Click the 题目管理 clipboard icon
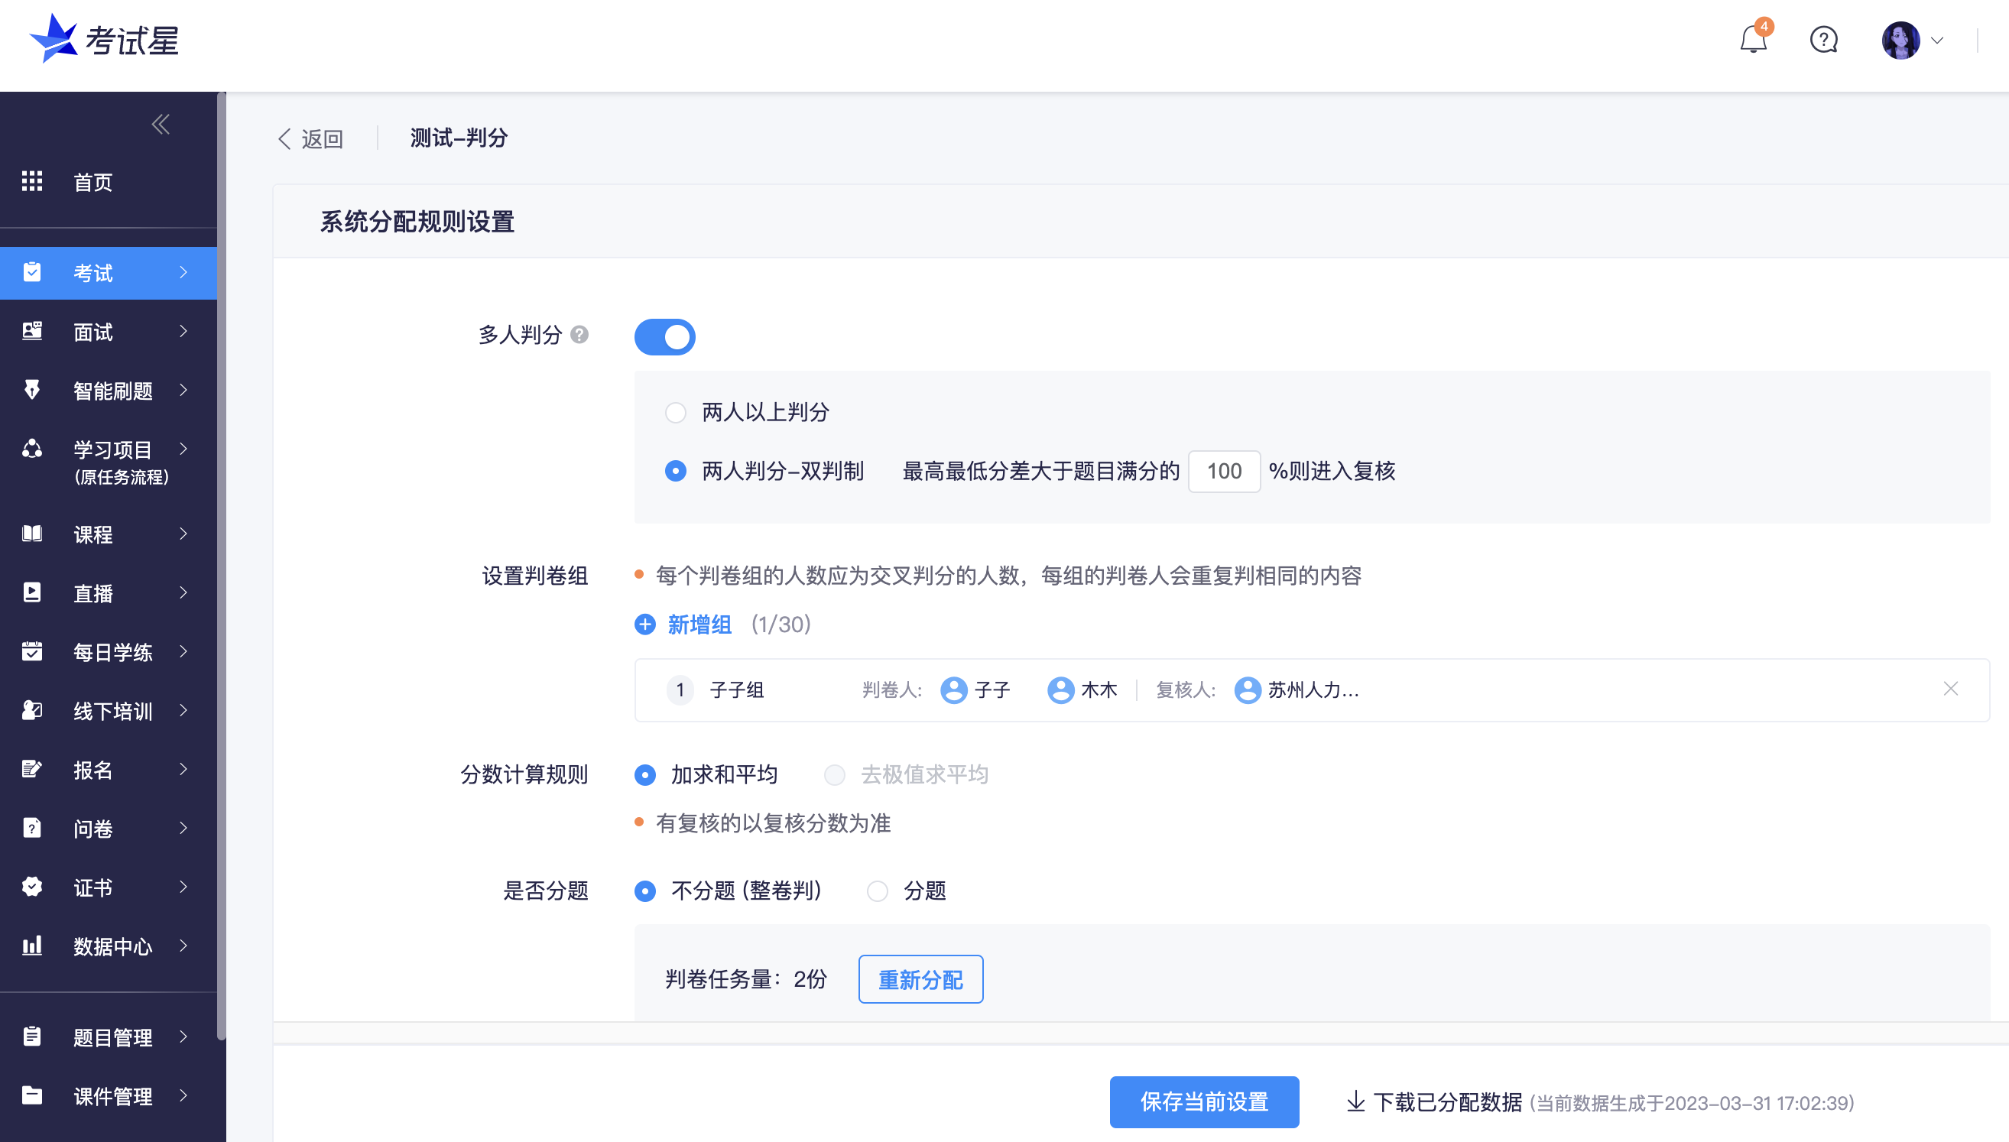Viewport: 2009px width, 1142px height. pos(32,1036)
